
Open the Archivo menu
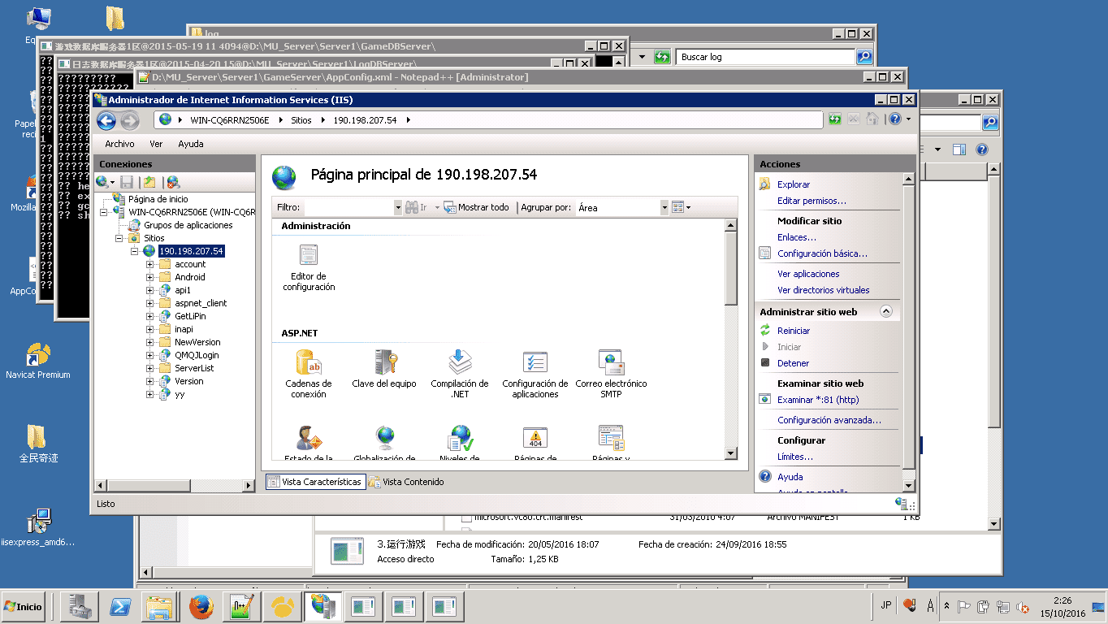coord(119,144)
